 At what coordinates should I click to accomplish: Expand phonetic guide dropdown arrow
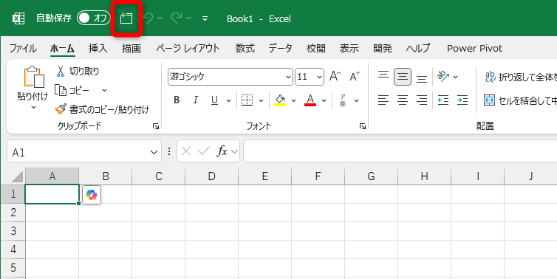click(356, 101)
